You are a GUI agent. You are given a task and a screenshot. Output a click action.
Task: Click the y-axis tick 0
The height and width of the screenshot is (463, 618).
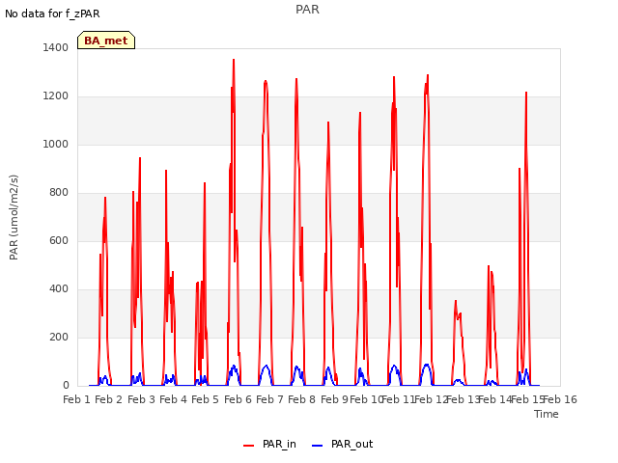pos(66,386)
